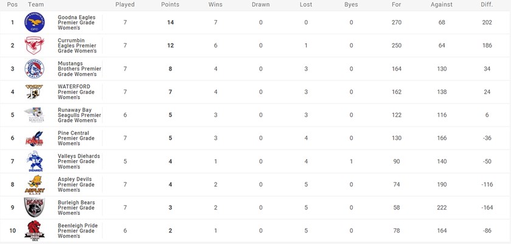Click Goodna Eagles' 202 points difference cell

tap(487, 23)
